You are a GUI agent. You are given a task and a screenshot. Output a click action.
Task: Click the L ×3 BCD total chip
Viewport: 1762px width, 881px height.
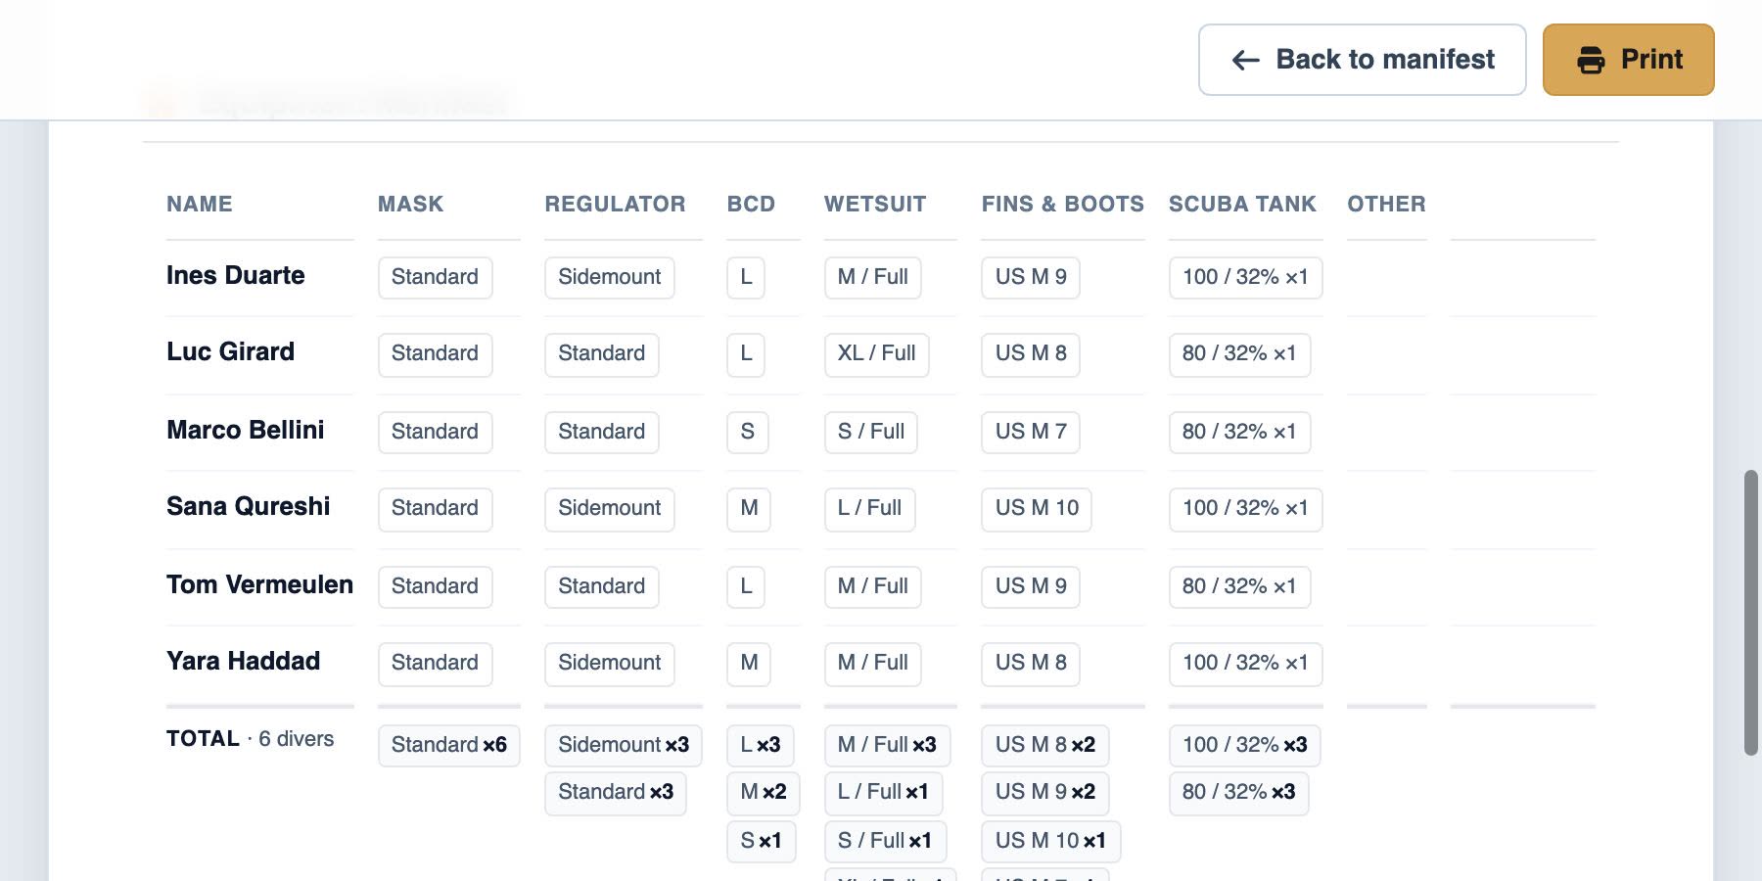click(x=761, y=745)
